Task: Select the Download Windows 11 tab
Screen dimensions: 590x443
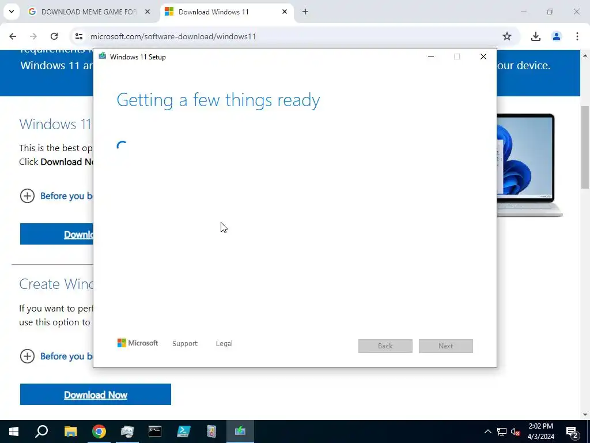Action: click(227, 12)
